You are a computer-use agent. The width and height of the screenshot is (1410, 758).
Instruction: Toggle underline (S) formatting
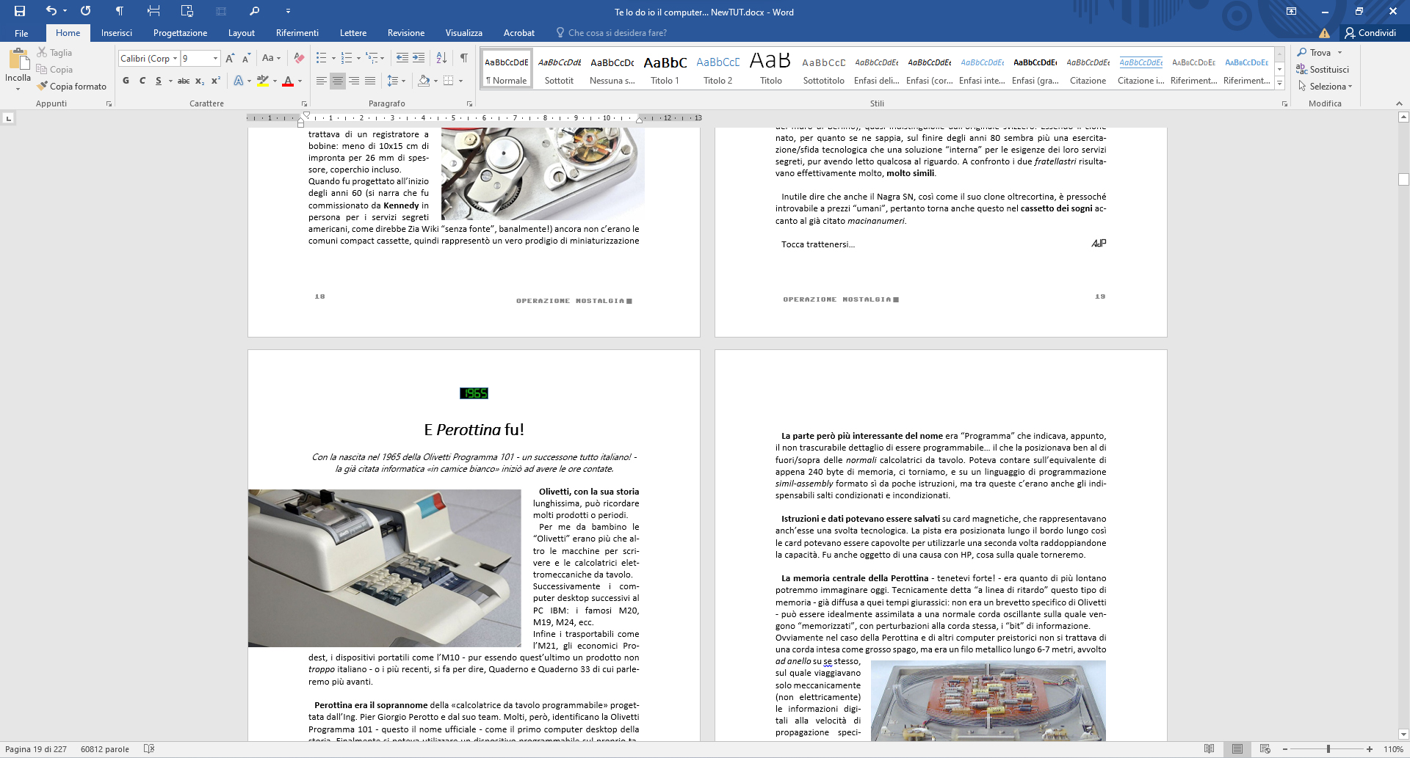tap(159, 81)
